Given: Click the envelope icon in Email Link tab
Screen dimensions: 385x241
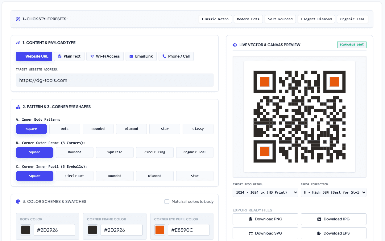Looking at the screenshot, I should (131, 56).
